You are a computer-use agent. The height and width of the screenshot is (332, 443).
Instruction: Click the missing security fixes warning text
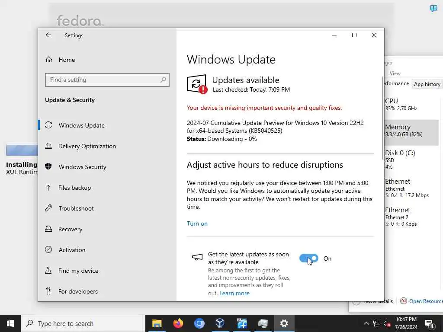264,108
